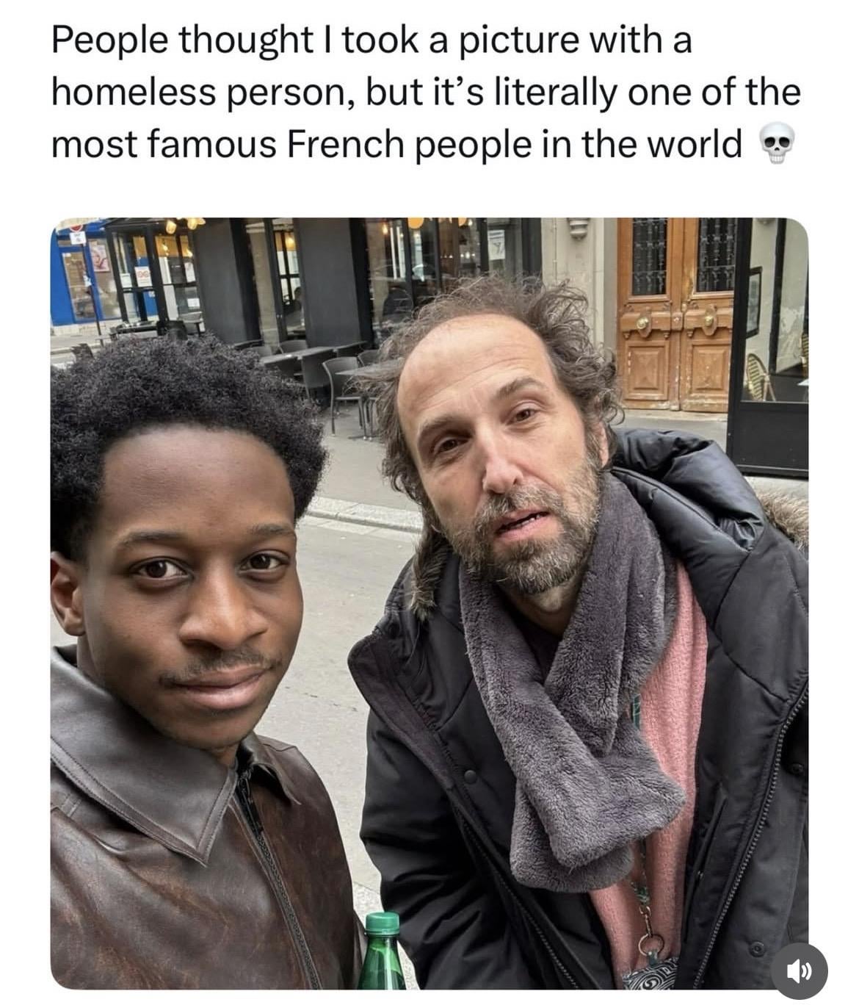859x1005 pixels.
Task: Open the selfie photo in the post
Action: pyautogui.click(x=429, y=603)
